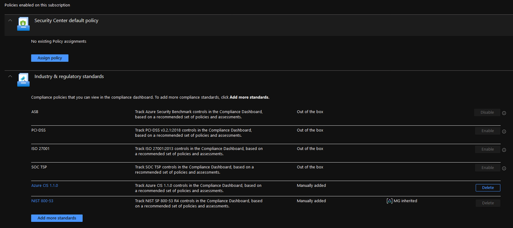
Task: Collapse the Security Center default policy section
Action: tap(10, 20)
